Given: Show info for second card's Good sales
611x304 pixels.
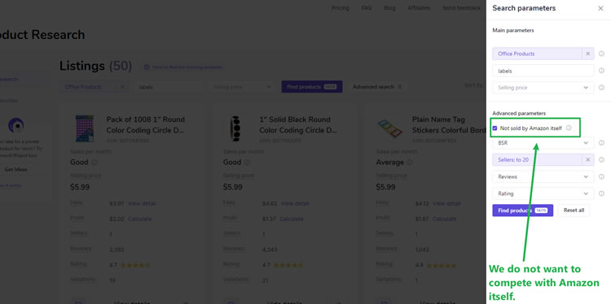Looking at the screenshot, I should pos(247,163).
